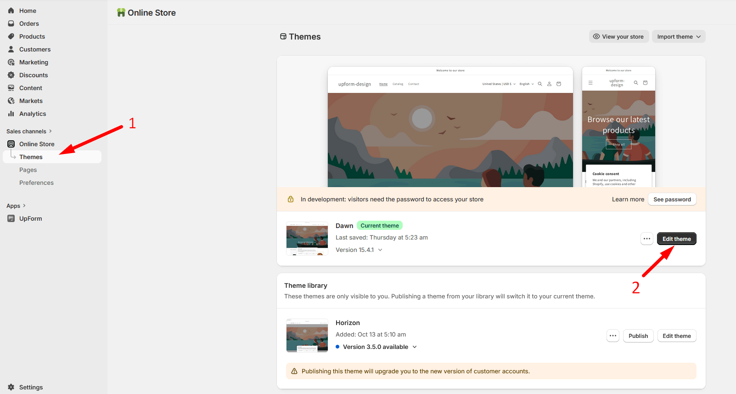Expand Horizon Version 3.5.0 available chevron
The width and height of the screenshot is (736, 394).
tap(415, 347)
